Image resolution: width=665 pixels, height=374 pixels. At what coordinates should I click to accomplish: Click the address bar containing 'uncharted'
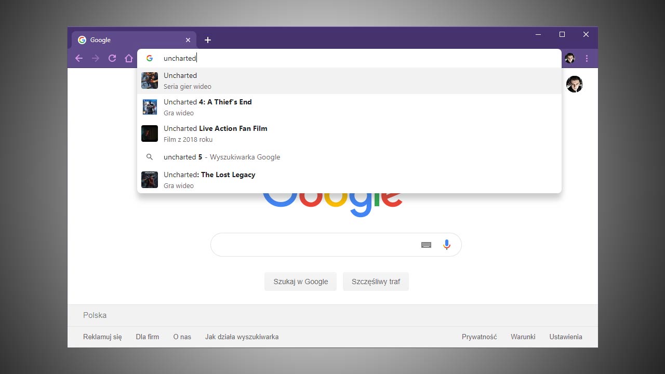click(349, 58)
